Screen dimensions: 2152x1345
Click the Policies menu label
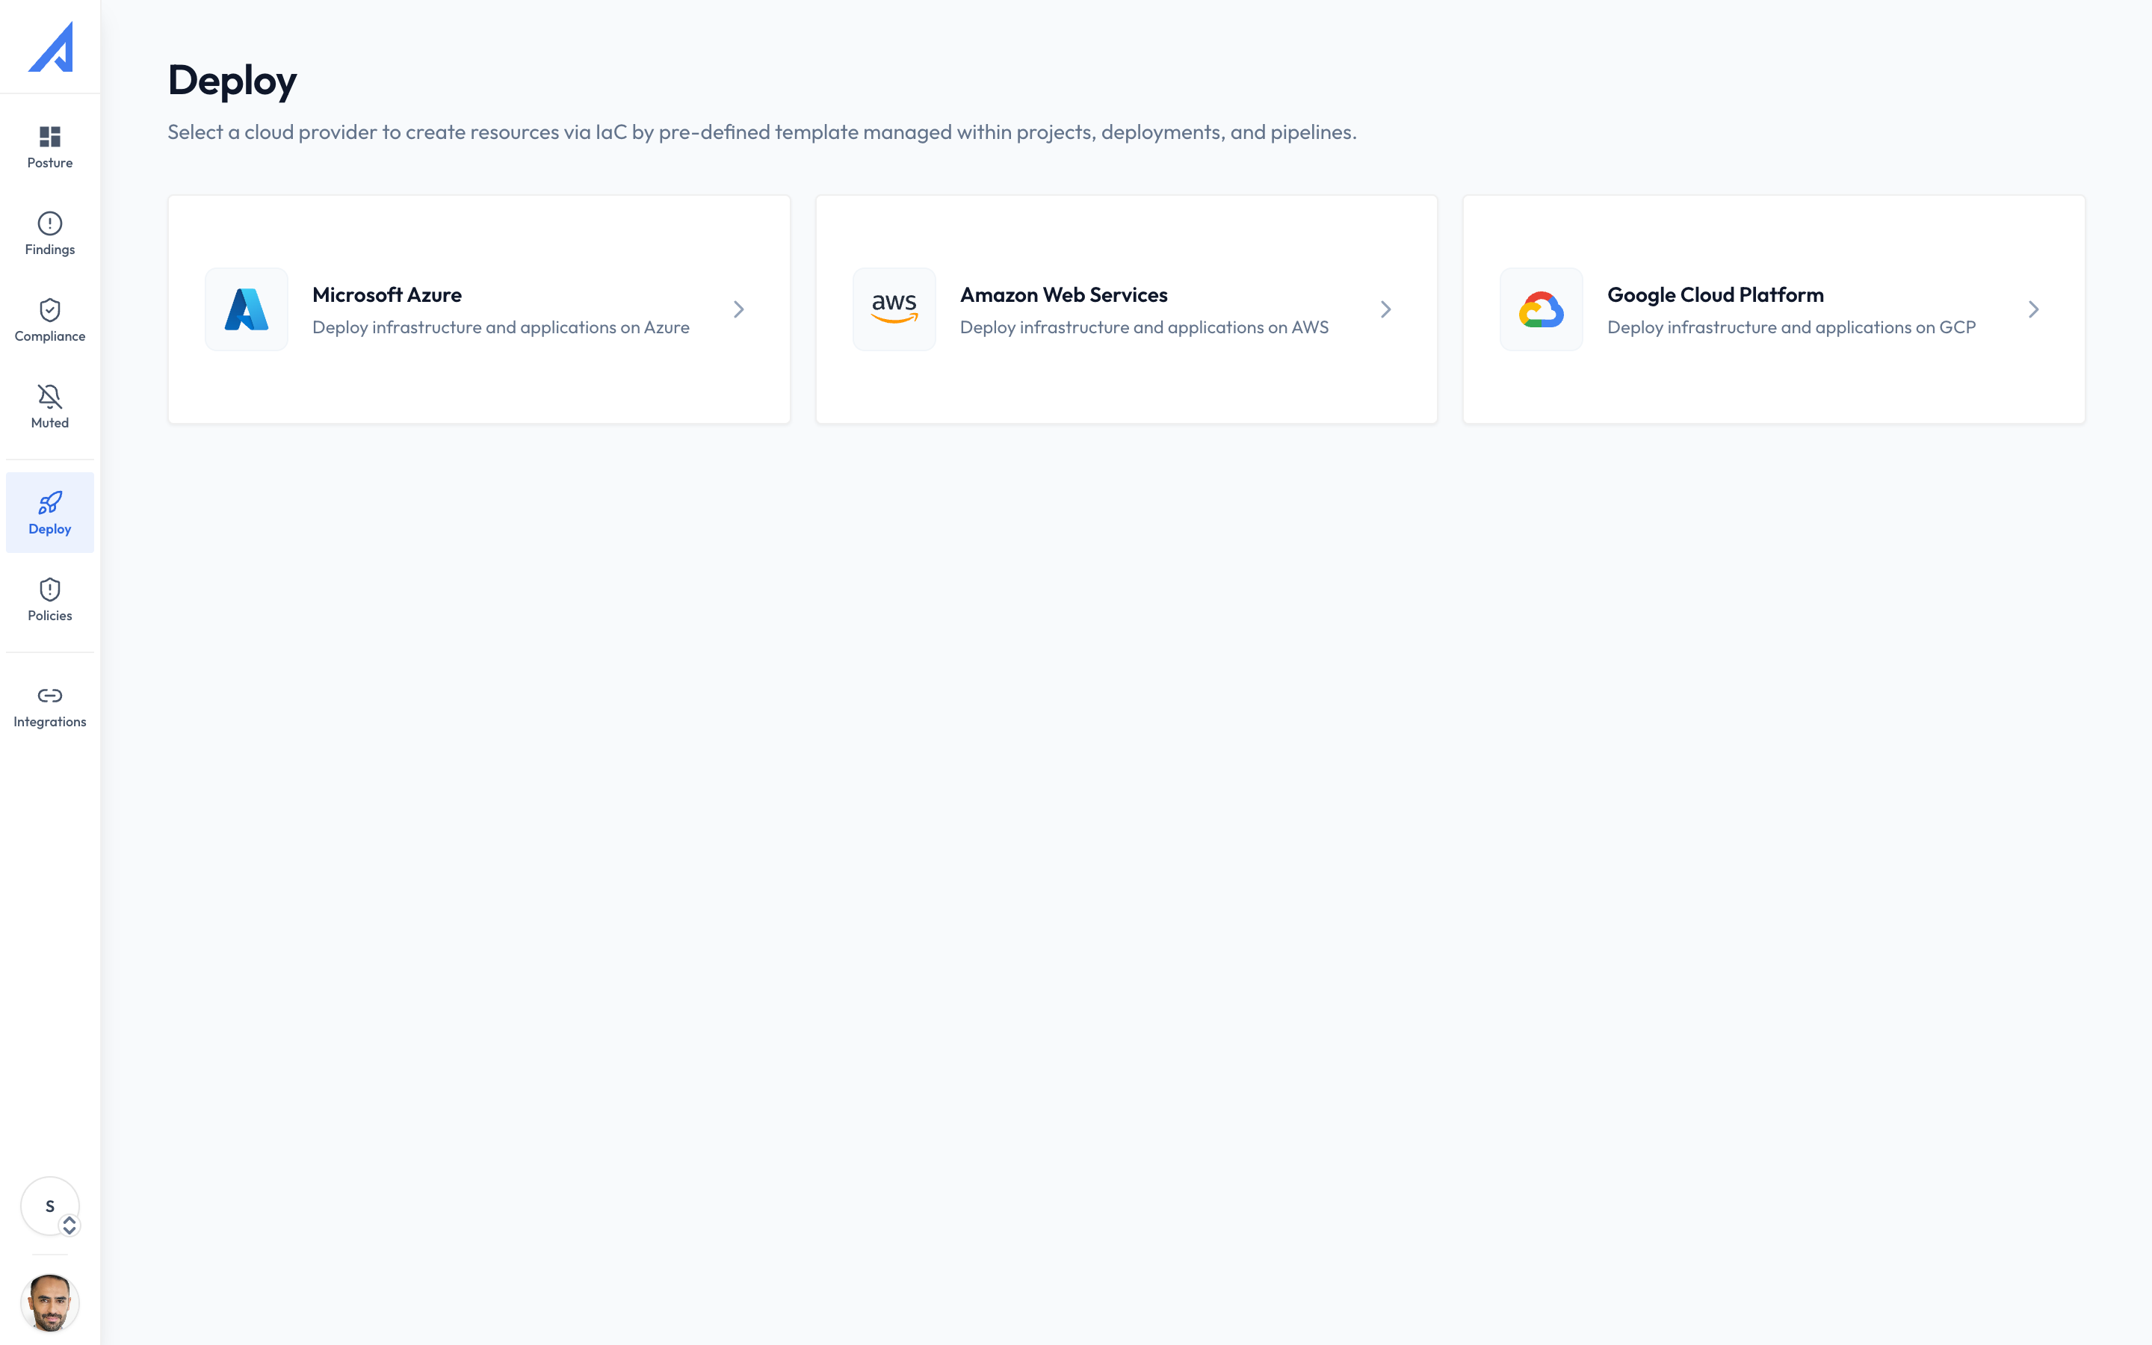coord(50,616)
